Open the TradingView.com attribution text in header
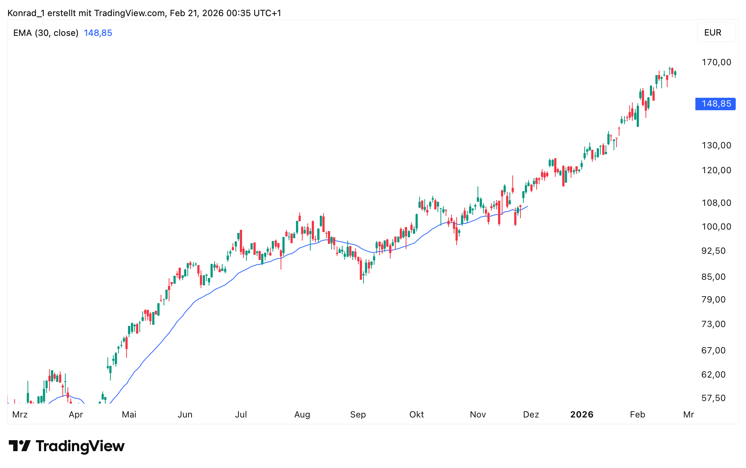This screenshot has height=468, width=746. [129, 13]
